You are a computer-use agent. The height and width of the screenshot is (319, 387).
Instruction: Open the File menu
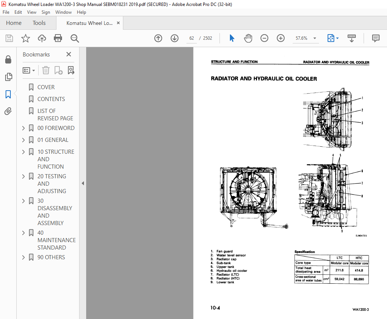pyautogui.click(x=6, y=12)
